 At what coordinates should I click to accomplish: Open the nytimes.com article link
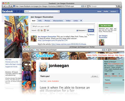69,44
